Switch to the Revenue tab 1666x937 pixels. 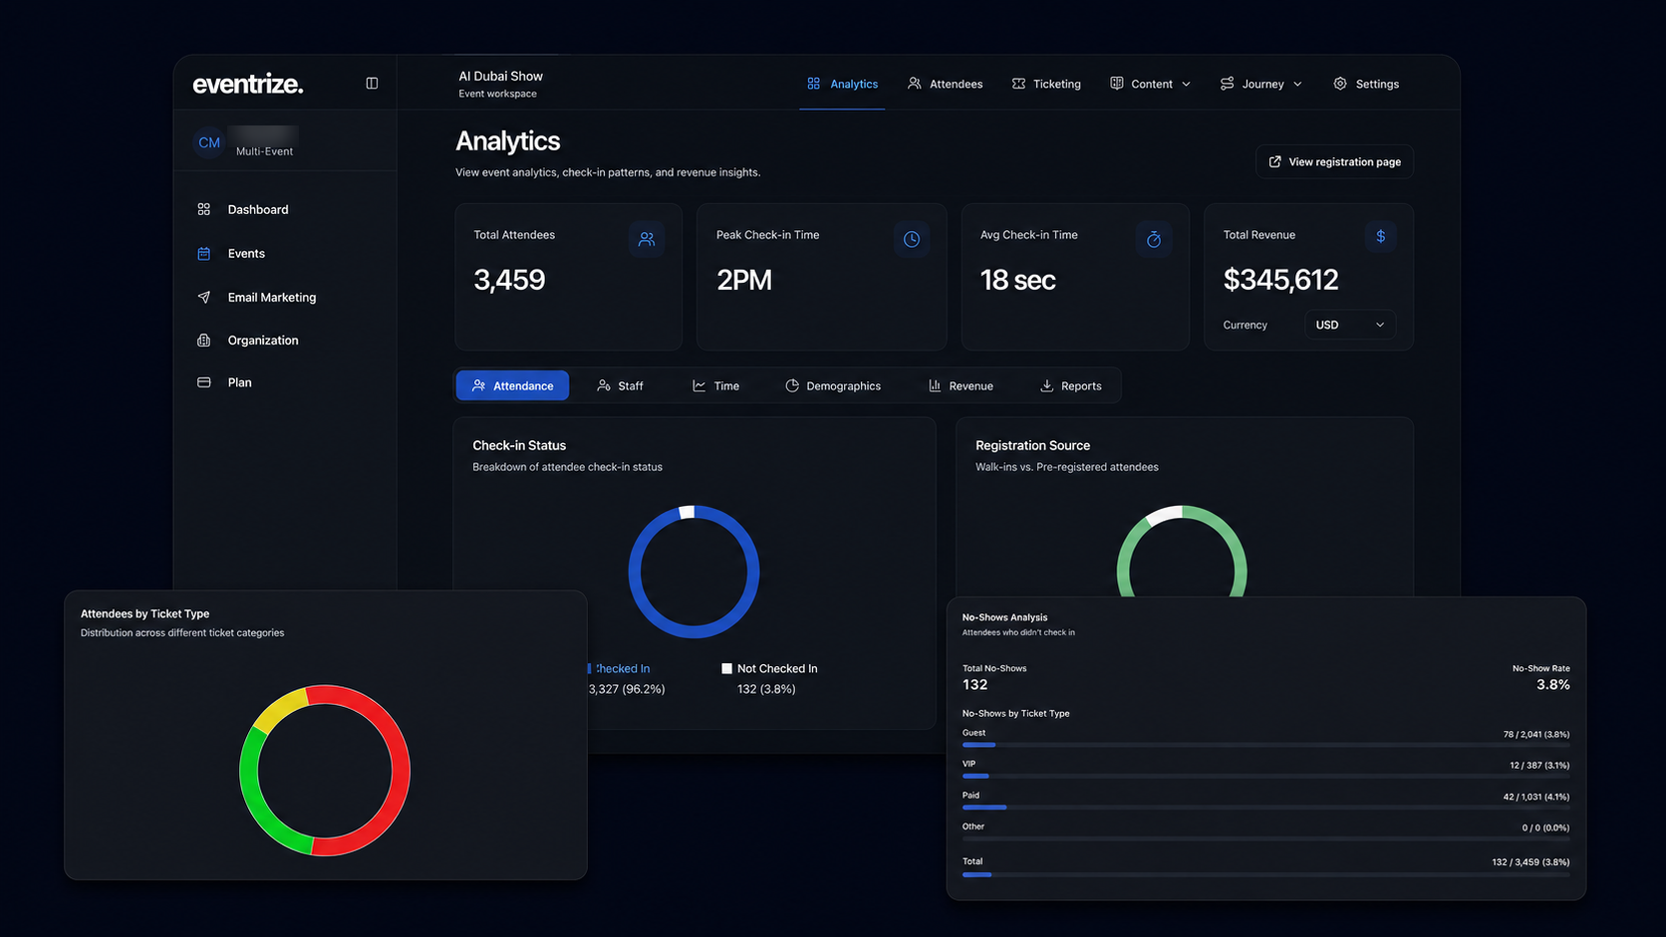coord(961,385)
